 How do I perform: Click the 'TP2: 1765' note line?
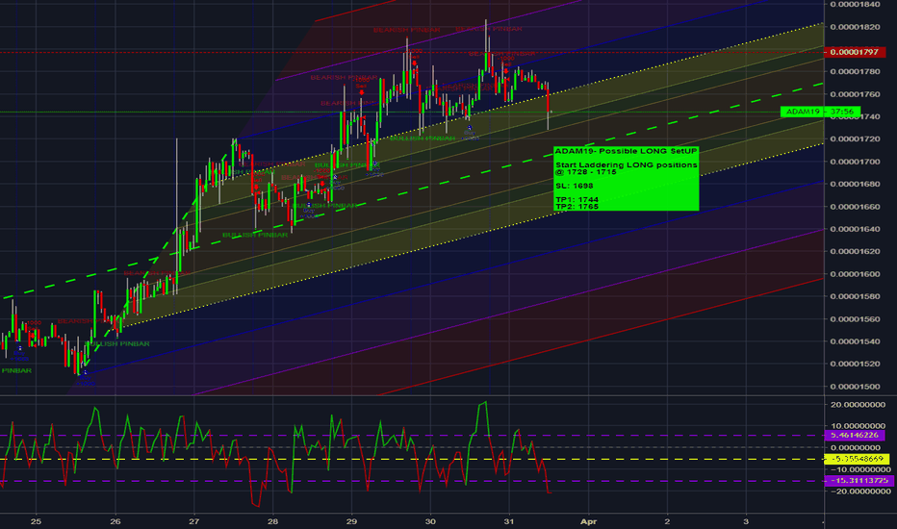pos(577,207)
